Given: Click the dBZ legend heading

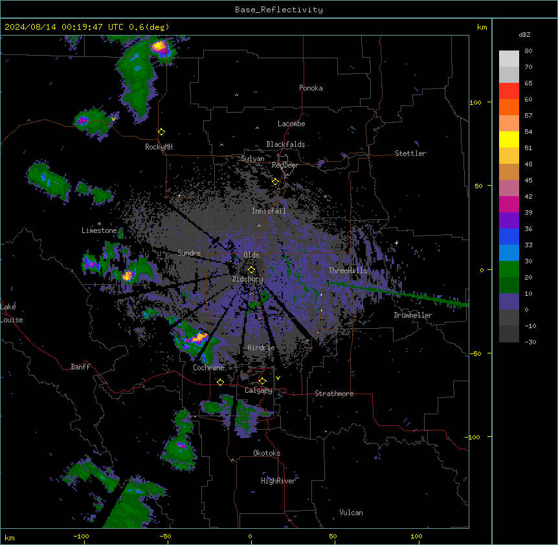Looking at the screenshot, I should point(524,34).
